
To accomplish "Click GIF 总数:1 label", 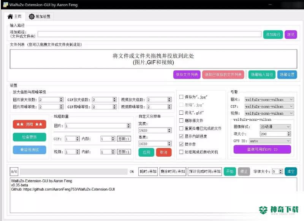I will 124,139.
